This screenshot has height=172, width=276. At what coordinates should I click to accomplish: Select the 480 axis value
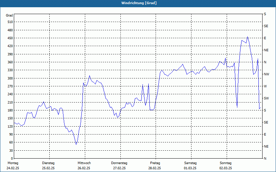(10, 30)
